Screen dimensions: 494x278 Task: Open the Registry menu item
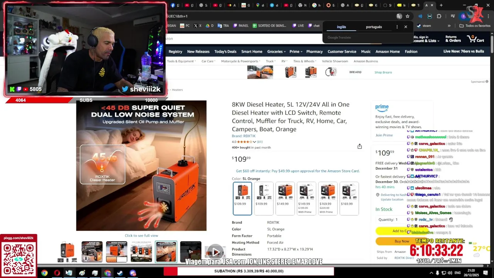point(175,51)
